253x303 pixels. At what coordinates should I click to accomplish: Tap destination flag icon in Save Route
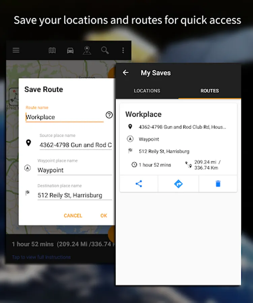coord(28,193)
